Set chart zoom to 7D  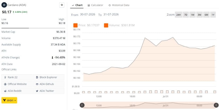186,15
